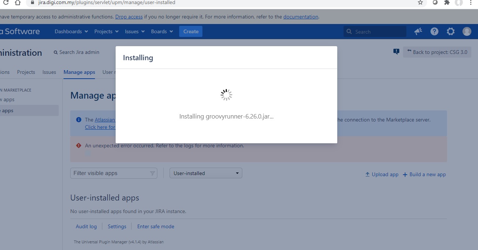Click the filter funnel icon
478x250 pixels.
[x=152, y=173]
